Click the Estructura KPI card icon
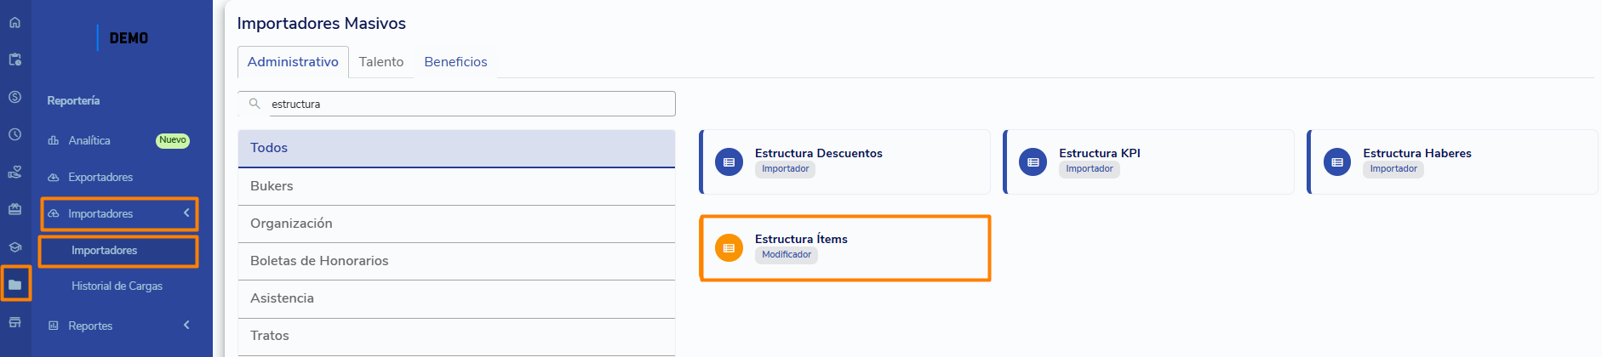The image size is (1602, 357). [1033, 161]
